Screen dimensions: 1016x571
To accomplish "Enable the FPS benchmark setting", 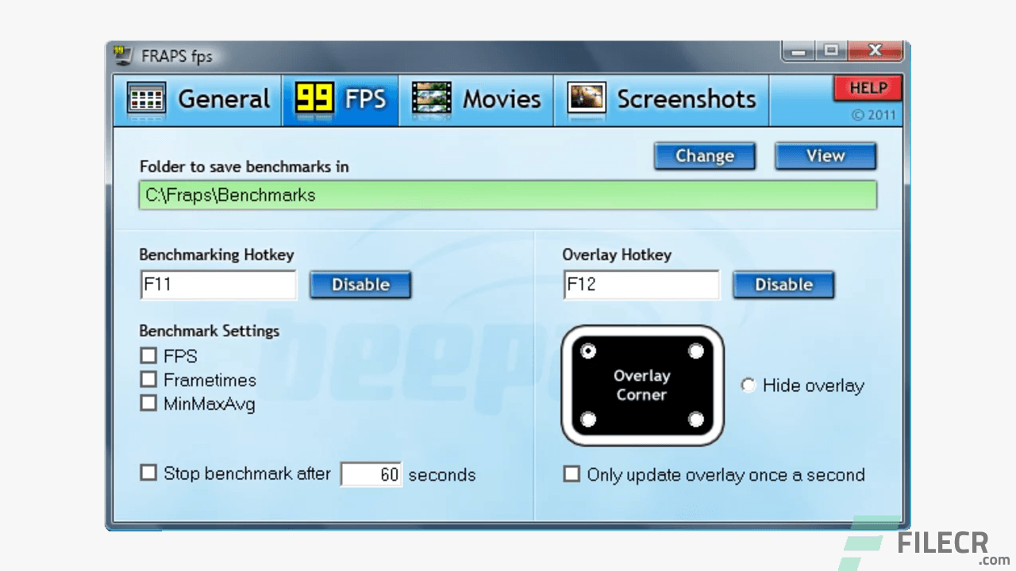I will (148, 355).
